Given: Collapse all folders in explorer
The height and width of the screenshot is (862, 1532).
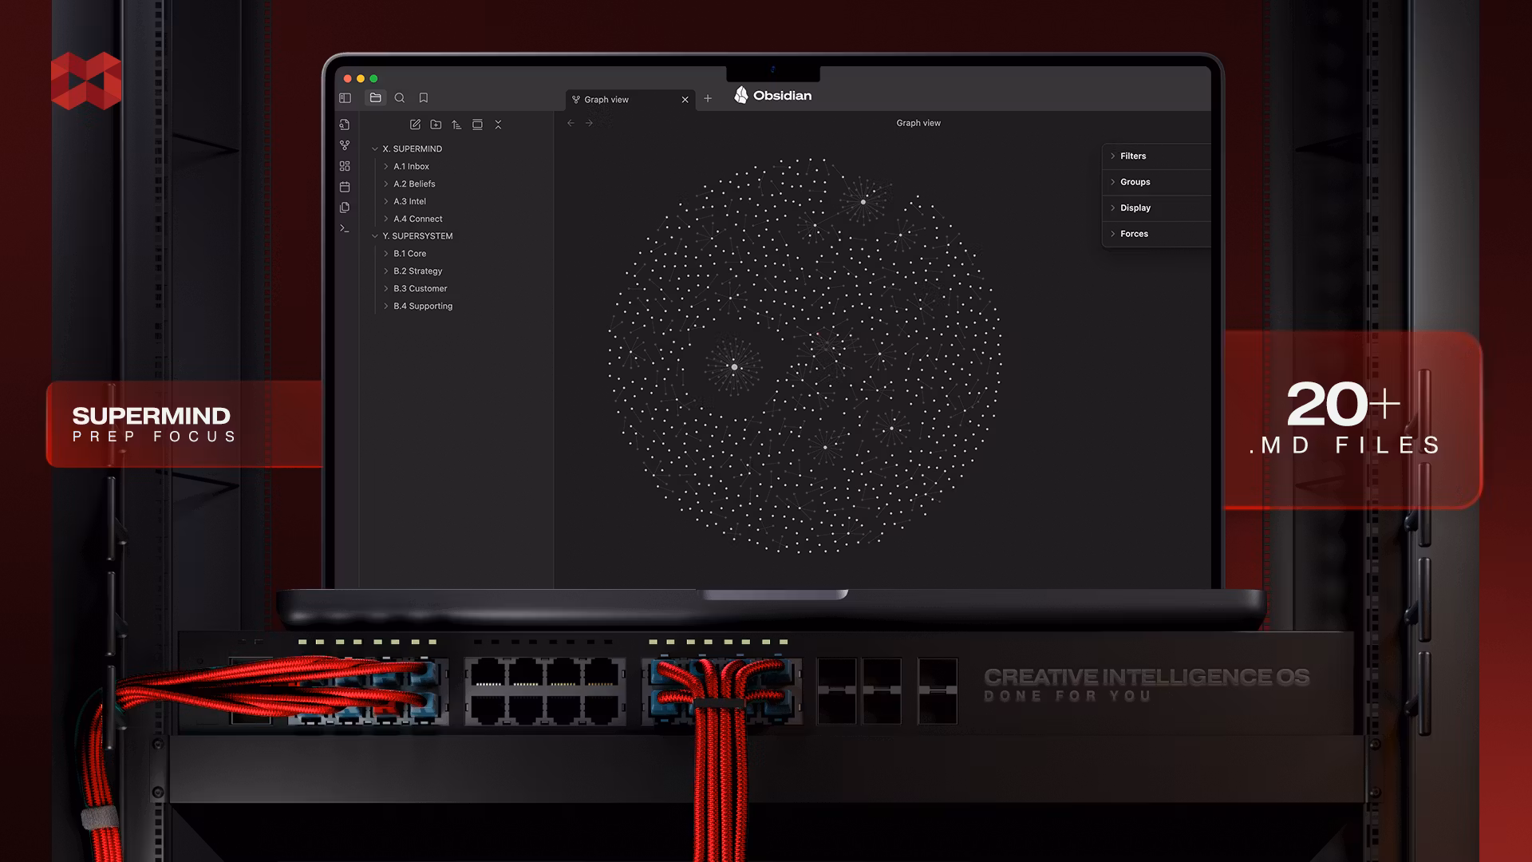Looking at the screenshot, I should (x=498, y=125).
